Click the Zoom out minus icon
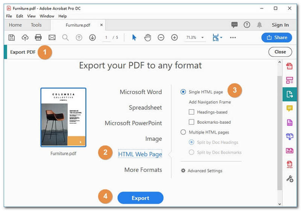 point(161,38)
